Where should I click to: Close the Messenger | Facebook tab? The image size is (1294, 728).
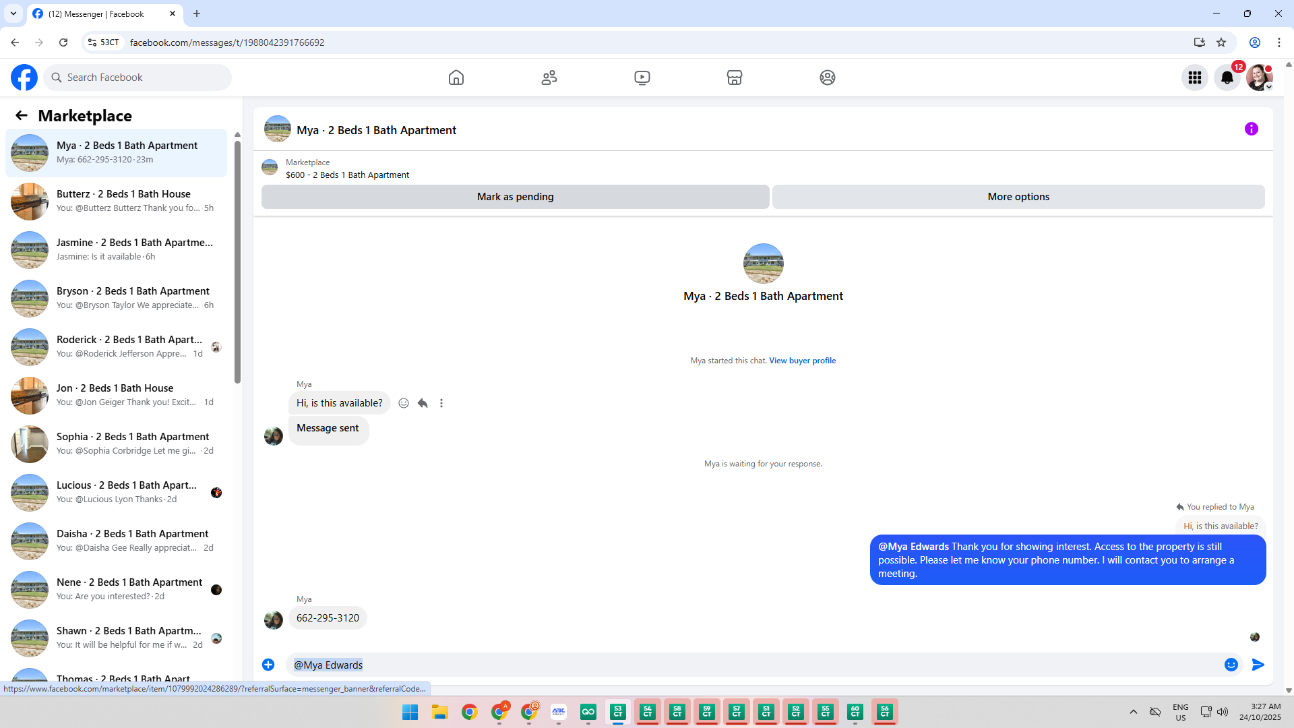173,13
